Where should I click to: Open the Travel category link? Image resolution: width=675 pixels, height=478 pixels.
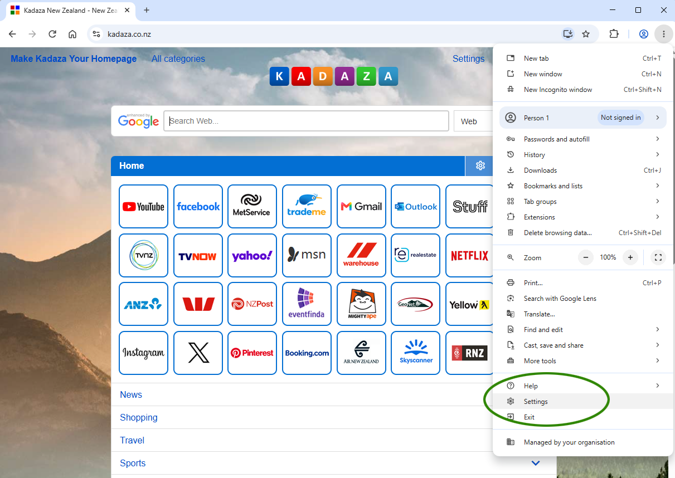(132, 440)
